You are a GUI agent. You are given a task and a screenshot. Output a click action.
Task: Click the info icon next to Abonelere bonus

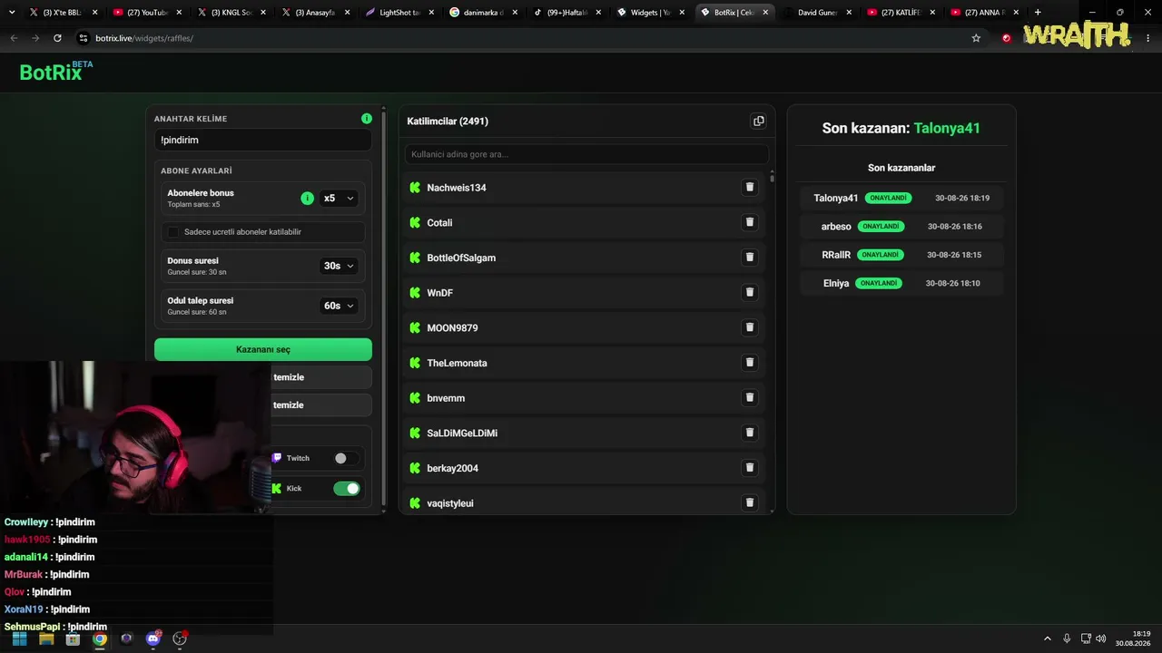tap(307, 198)
